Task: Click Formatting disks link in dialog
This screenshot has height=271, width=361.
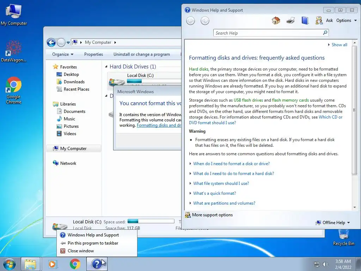Action: pos(159,125)
